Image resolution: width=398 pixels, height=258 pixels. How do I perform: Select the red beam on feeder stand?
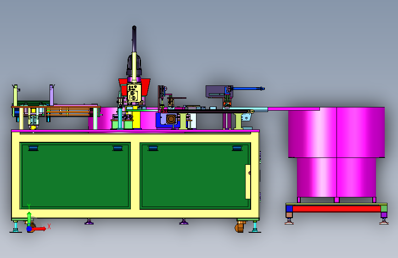point(336,209)
